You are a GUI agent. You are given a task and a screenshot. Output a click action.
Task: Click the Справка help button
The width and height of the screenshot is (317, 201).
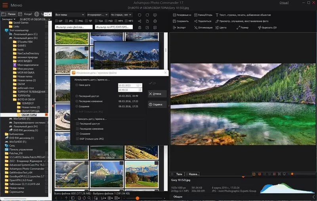coord(157,105)
